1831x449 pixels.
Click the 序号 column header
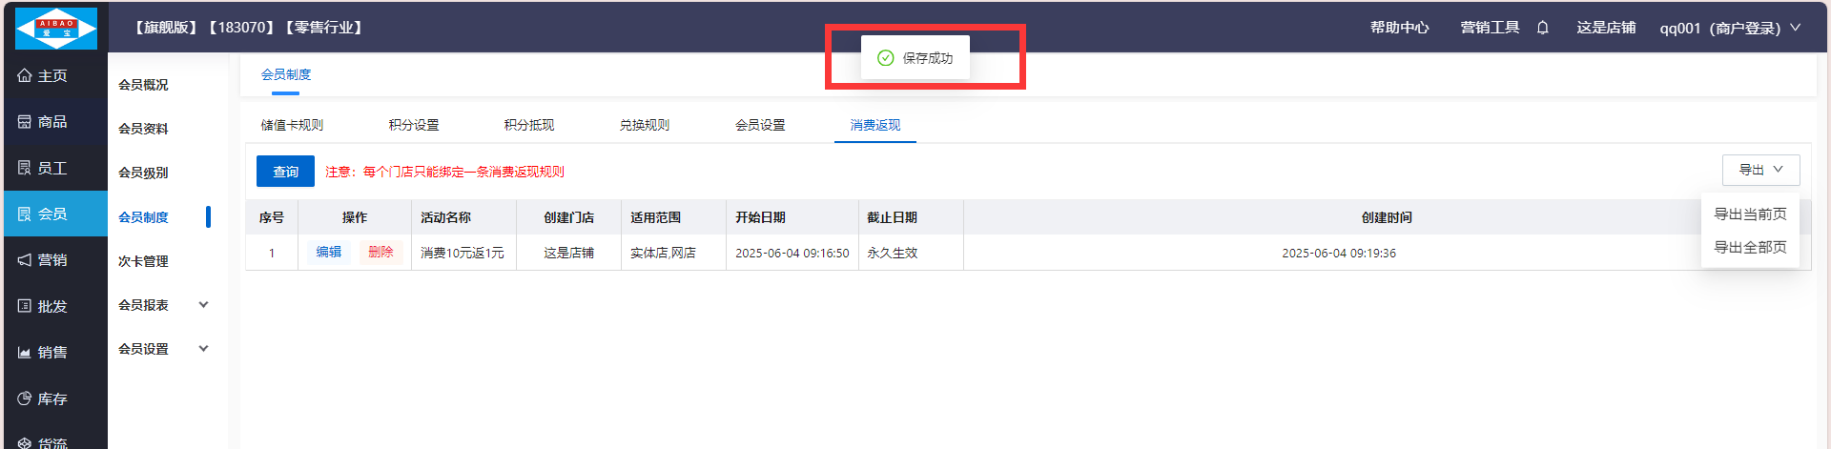click(272, 217)
